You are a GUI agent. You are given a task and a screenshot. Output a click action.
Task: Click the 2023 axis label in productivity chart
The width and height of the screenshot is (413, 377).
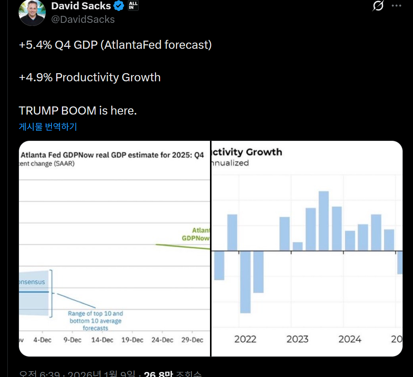click(x=297, y=339)
